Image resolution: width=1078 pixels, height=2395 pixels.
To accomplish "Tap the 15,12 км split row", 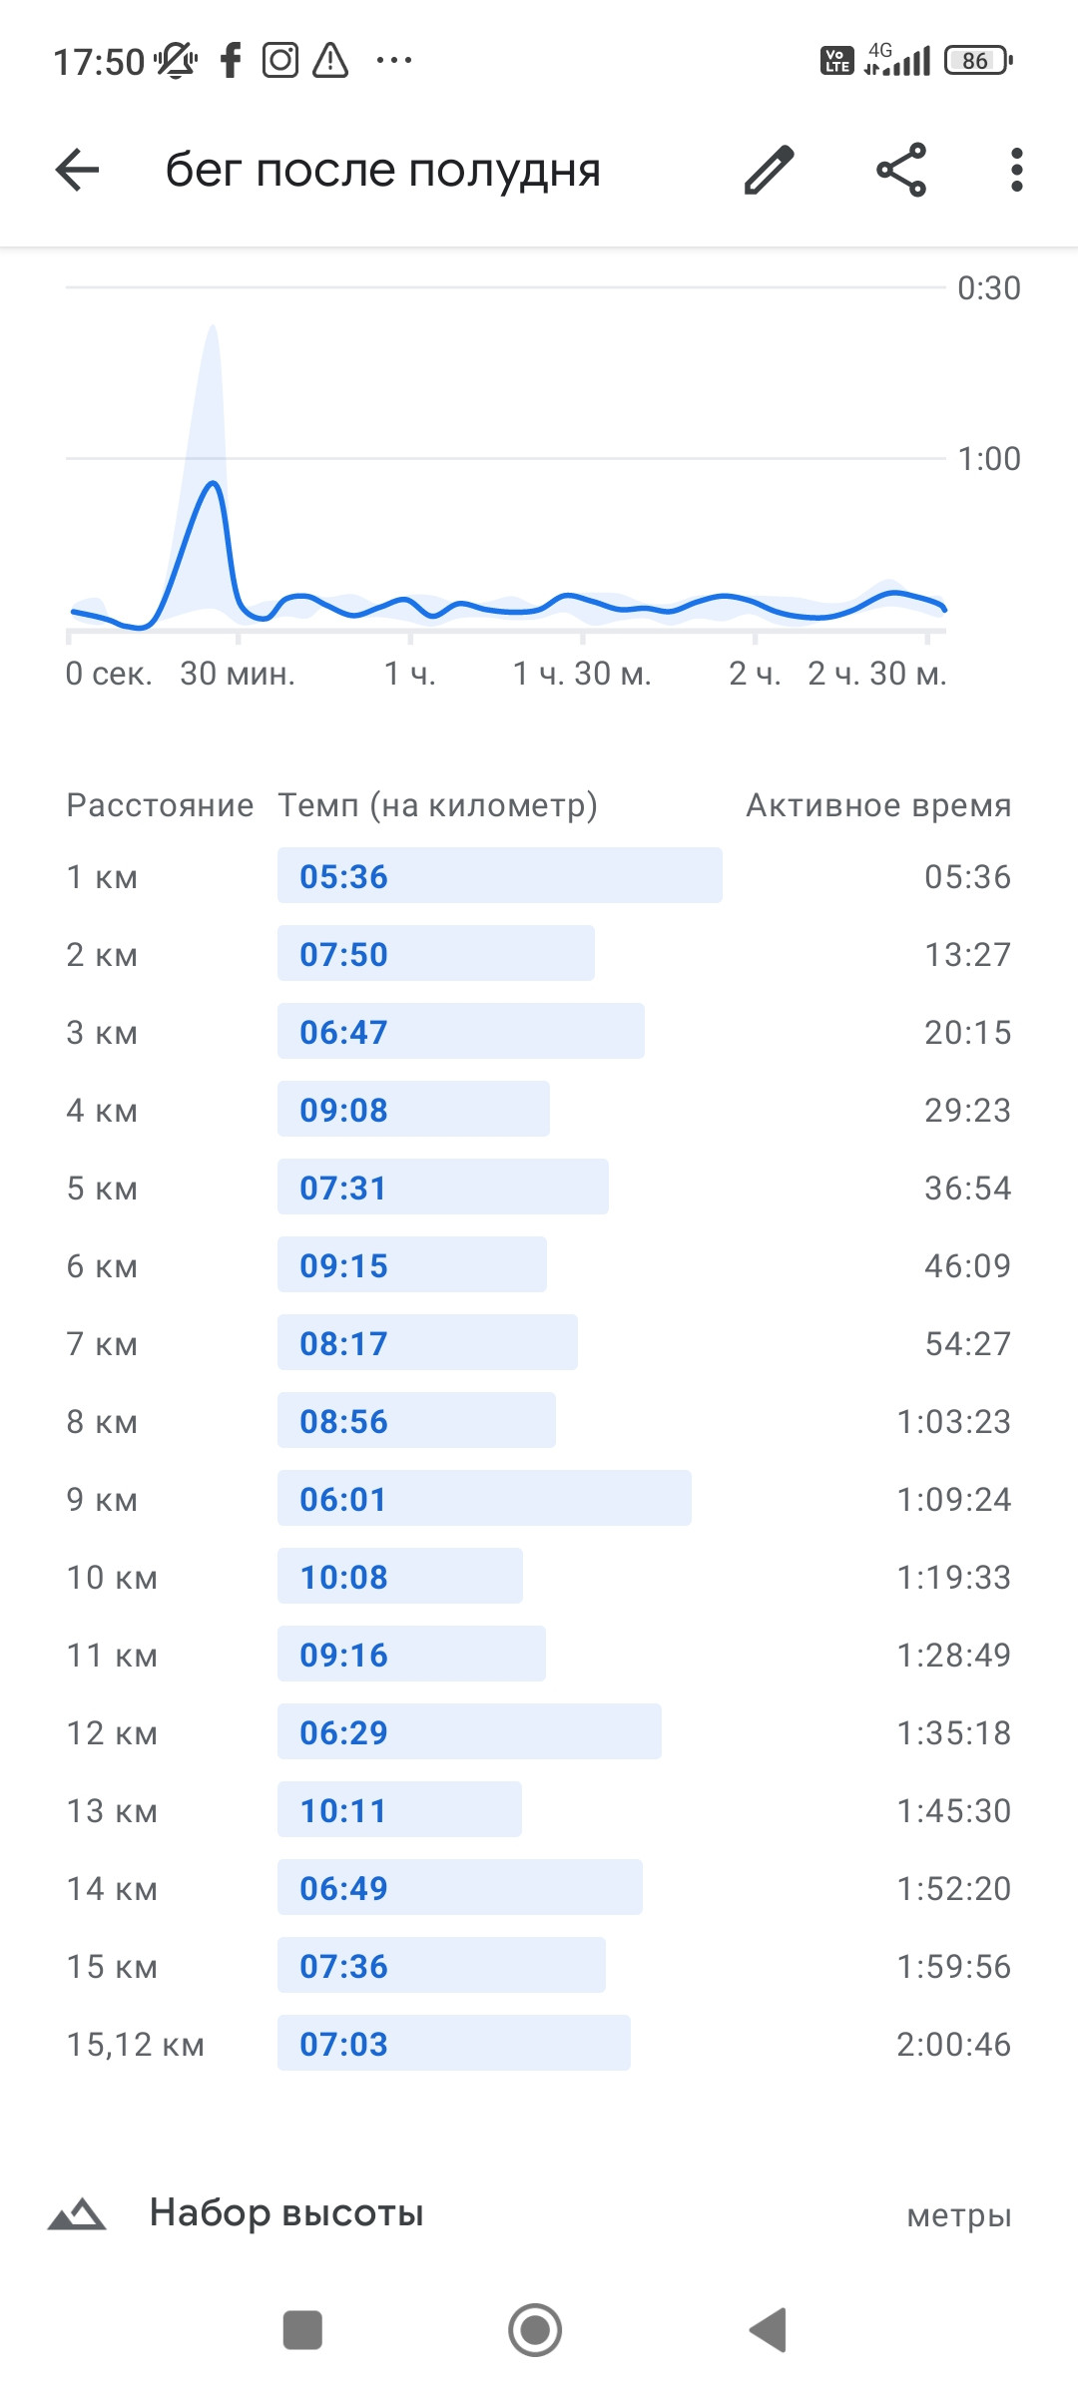I will tap(539, 2043).
